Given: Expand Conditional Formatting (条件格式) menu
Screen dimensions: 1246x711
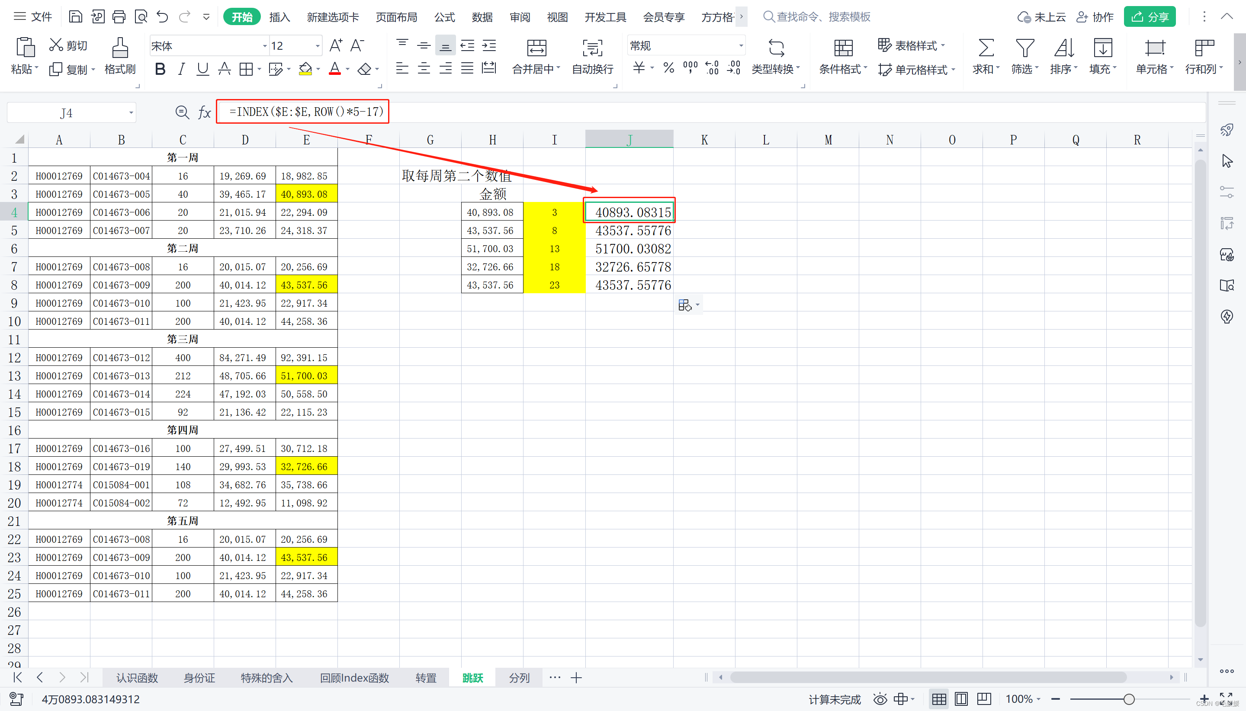Looking at the screenshot, I should click(x=865, y=69).
